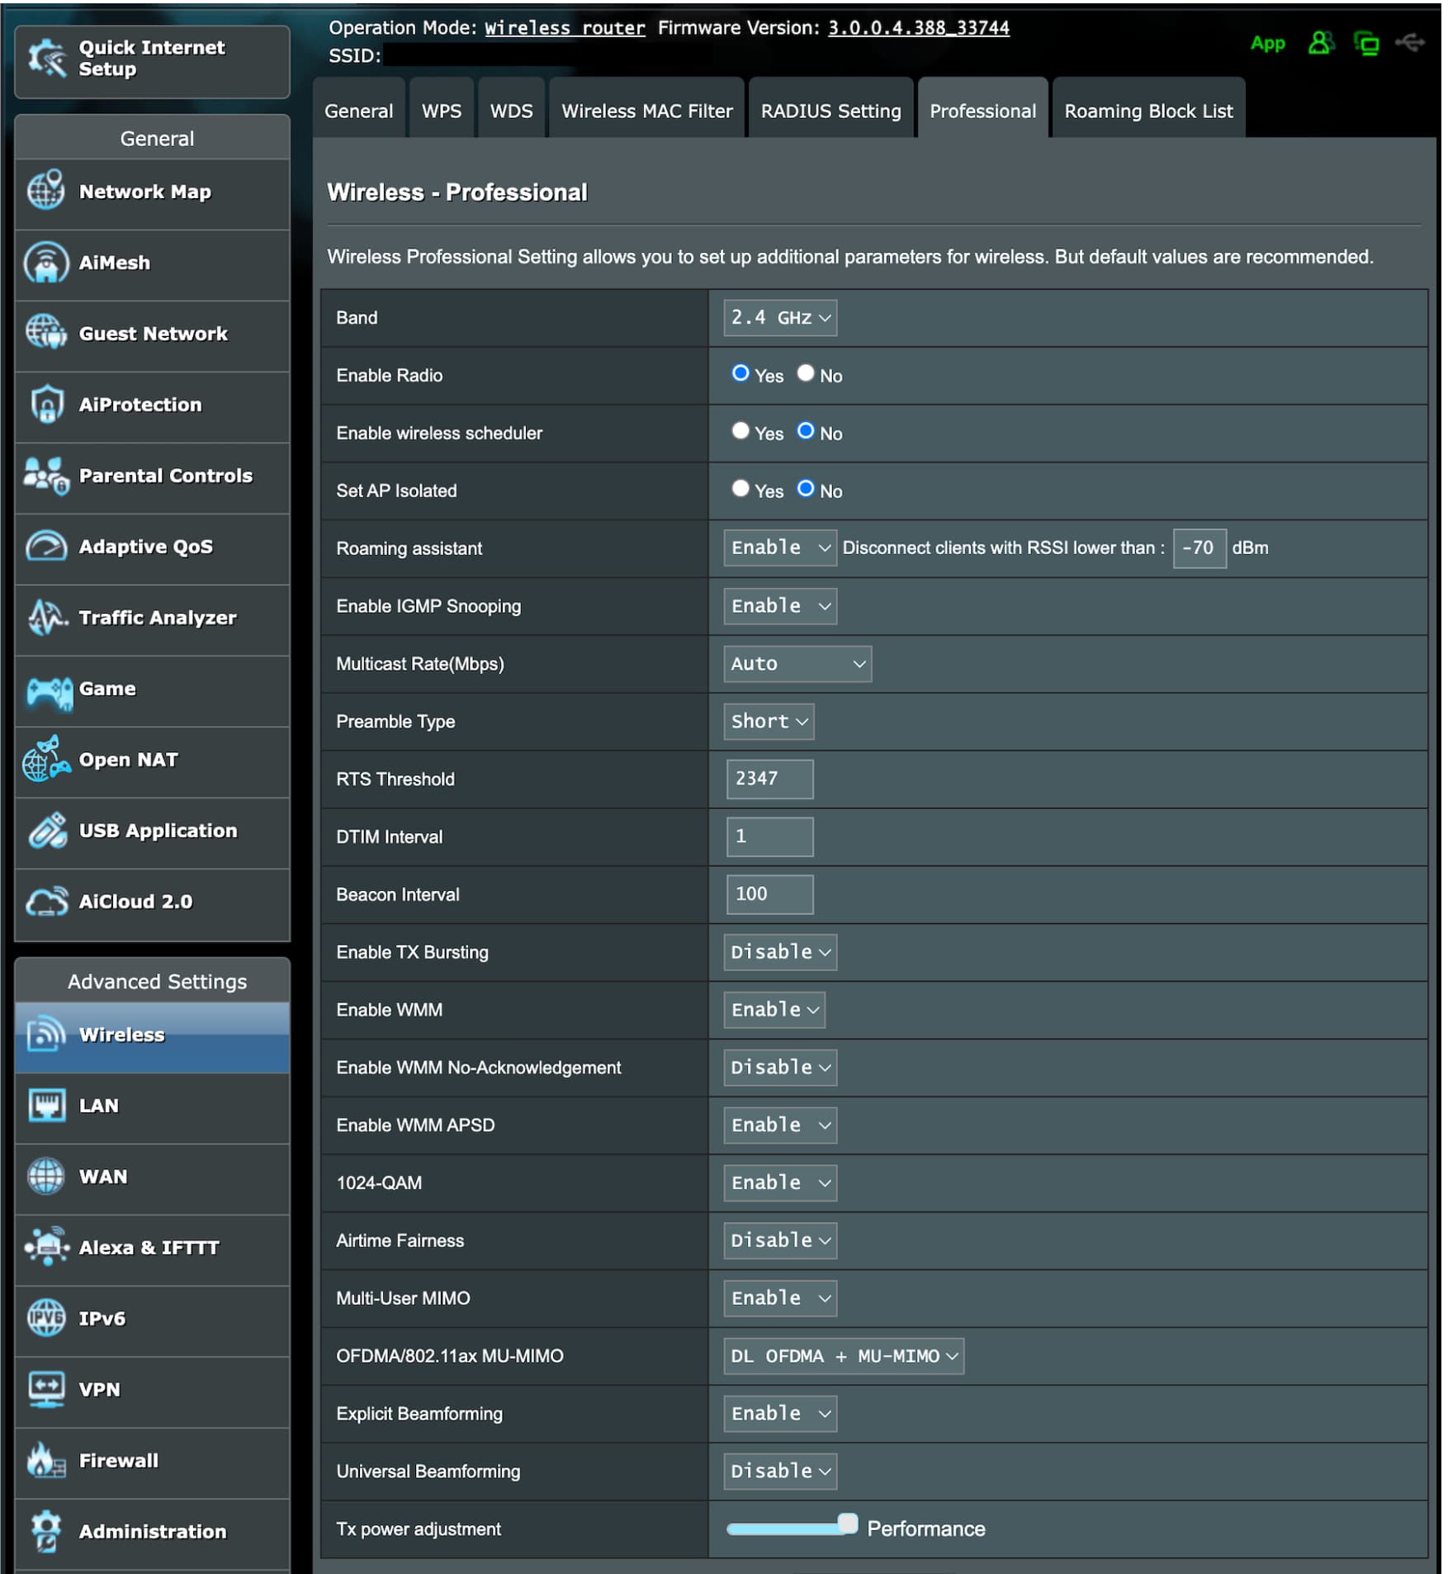1448x1574 pixels.
Task: Open Preamble Type Short dropdown
Action: click(769, 722)
